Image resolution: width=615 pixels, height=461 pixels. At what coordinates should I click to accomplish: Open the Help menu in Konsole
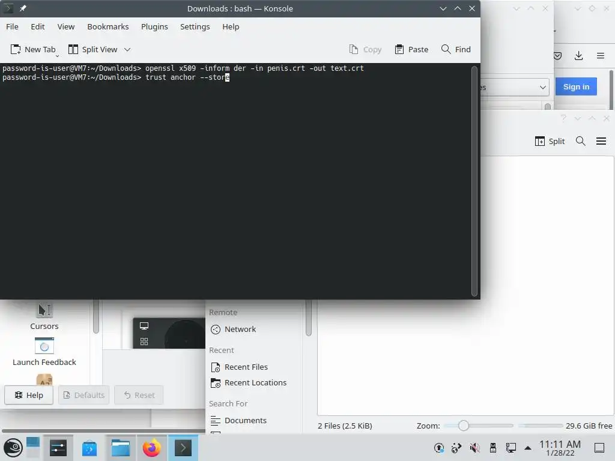click(231, 26)
